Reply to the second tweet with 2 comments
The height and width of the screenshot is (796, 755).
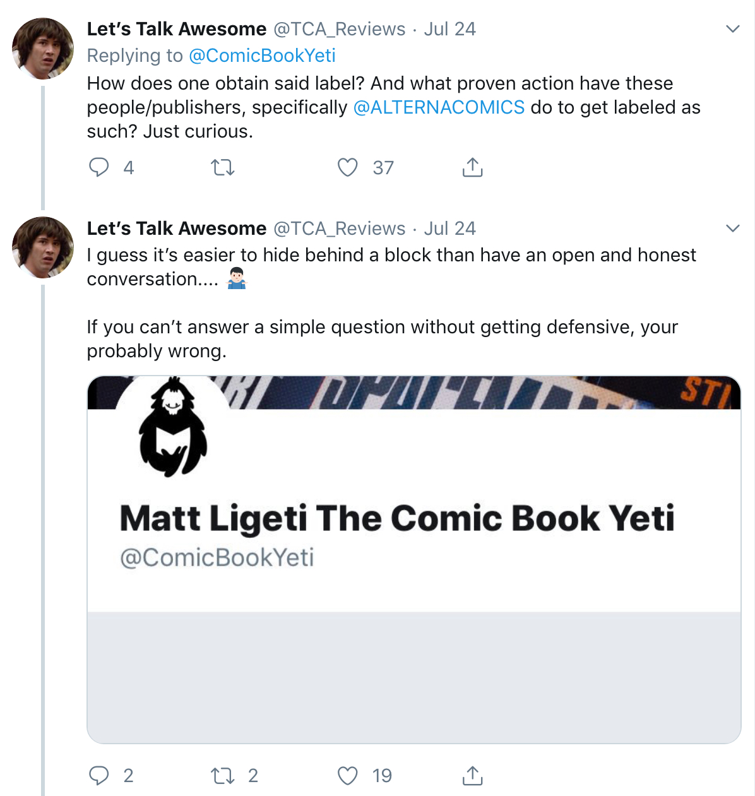point(98,775)
